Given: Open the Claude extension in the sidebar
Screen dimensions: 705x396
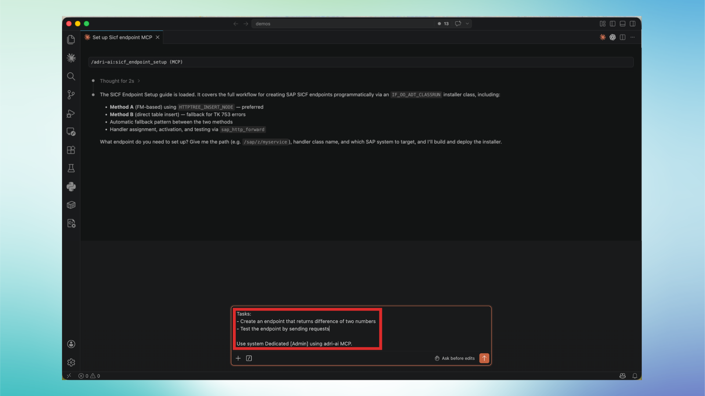Looking at the screenshot, I should tap(71, 58).
